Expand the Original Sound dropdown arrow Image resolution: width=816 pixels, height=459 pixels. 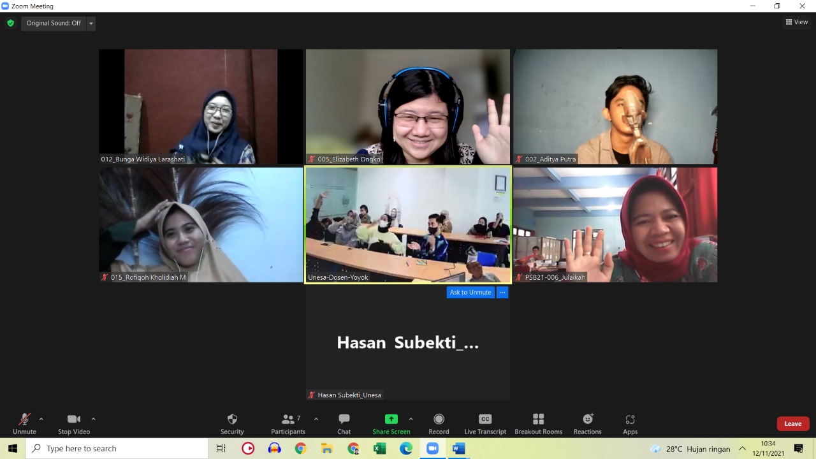point(91,24)
